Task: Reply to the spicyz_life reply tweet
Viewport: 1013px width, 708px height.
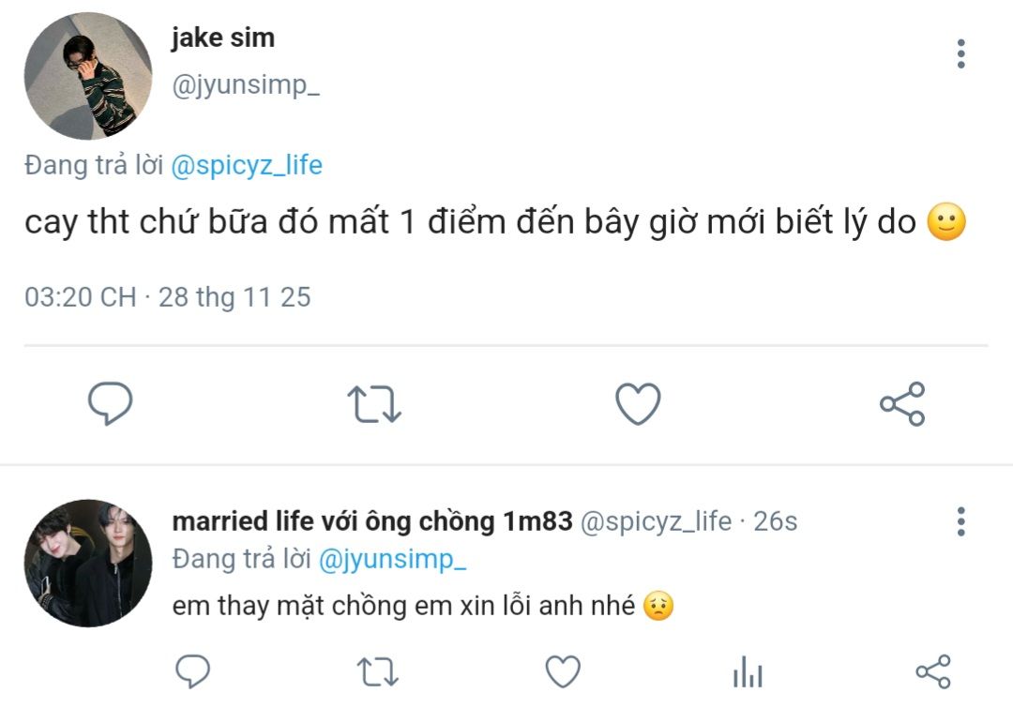Action: [x=193, y=671]
